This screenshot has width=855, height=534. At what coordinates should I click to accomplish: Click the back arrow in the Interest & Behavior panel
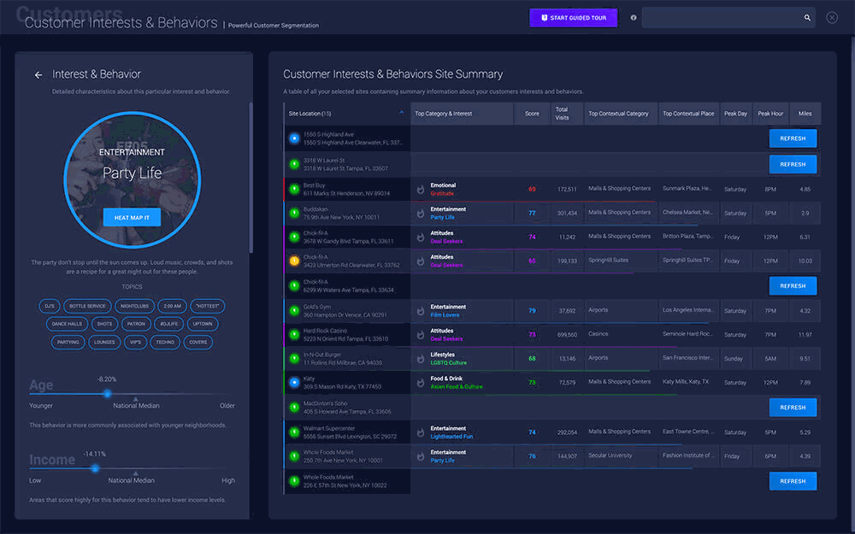point(38,74)
